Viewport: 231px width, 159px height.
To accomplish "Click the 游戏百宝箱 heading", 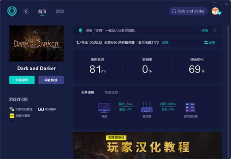I will [x=18, y=99].
